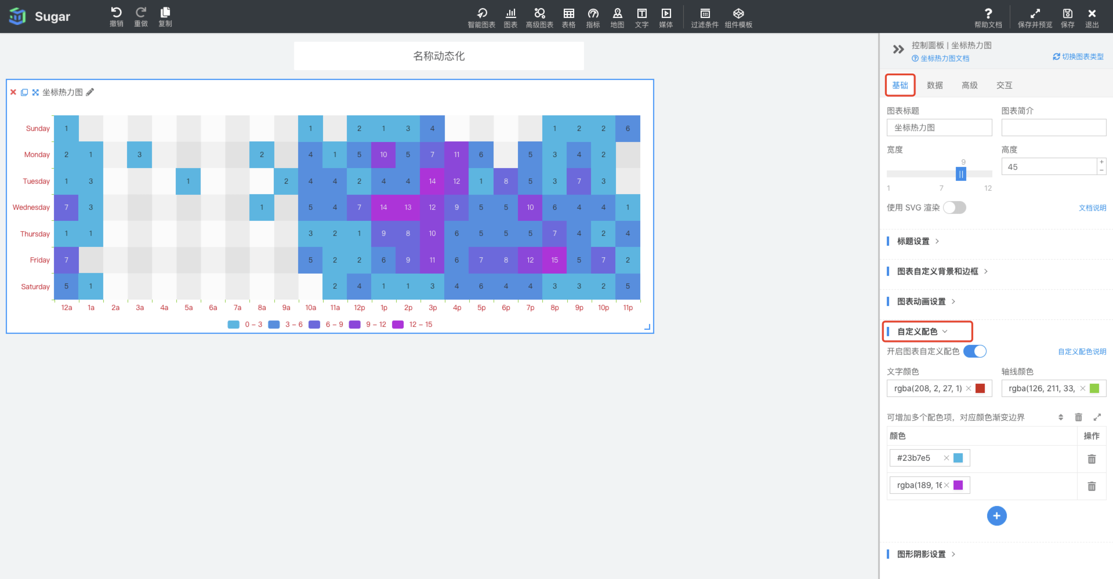The height and width of the screenshot is (579, 1113).
Task: Open the #23b7e5 blue color swatch
Action: (x=958, y=458)
